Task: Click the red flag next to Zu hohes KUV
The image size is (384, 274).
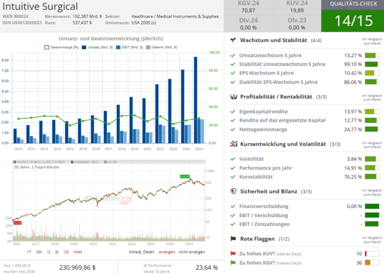Action: pyautogui.click(x=233, y=253)
